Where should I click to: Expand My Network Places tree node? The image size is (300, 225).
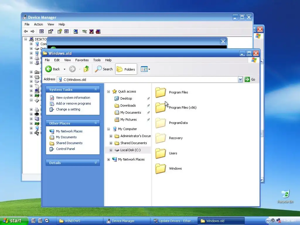click(108, 159)
